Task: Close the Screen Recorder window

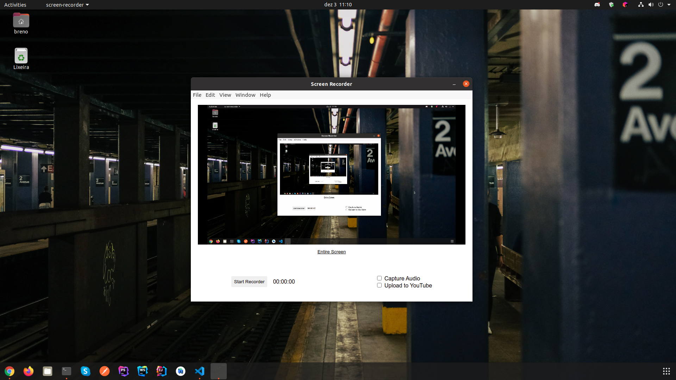Action: pos(466,84)
